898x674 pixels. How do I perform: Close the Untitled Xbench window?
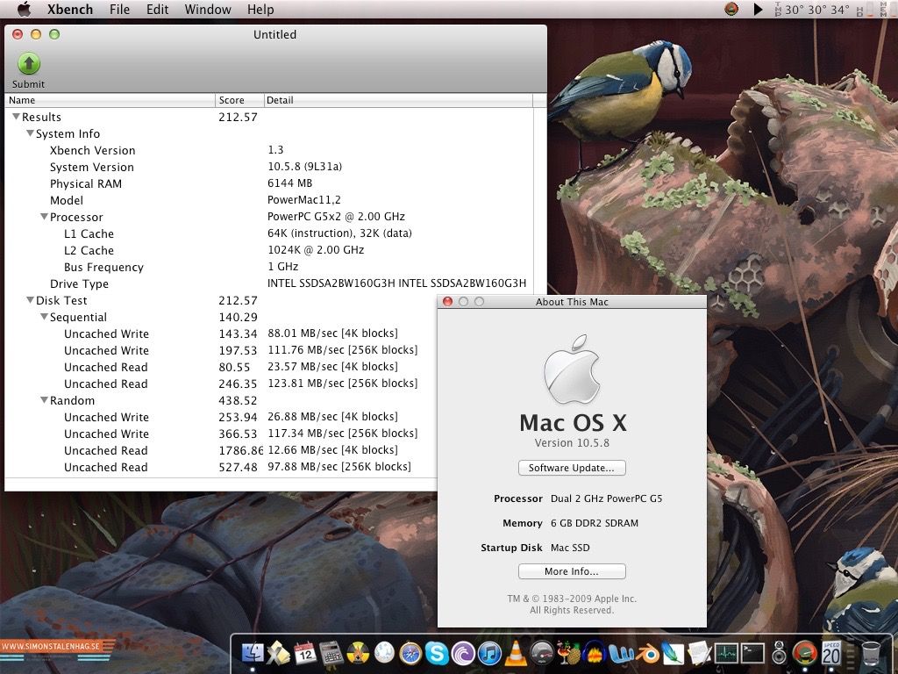[18, 34]
